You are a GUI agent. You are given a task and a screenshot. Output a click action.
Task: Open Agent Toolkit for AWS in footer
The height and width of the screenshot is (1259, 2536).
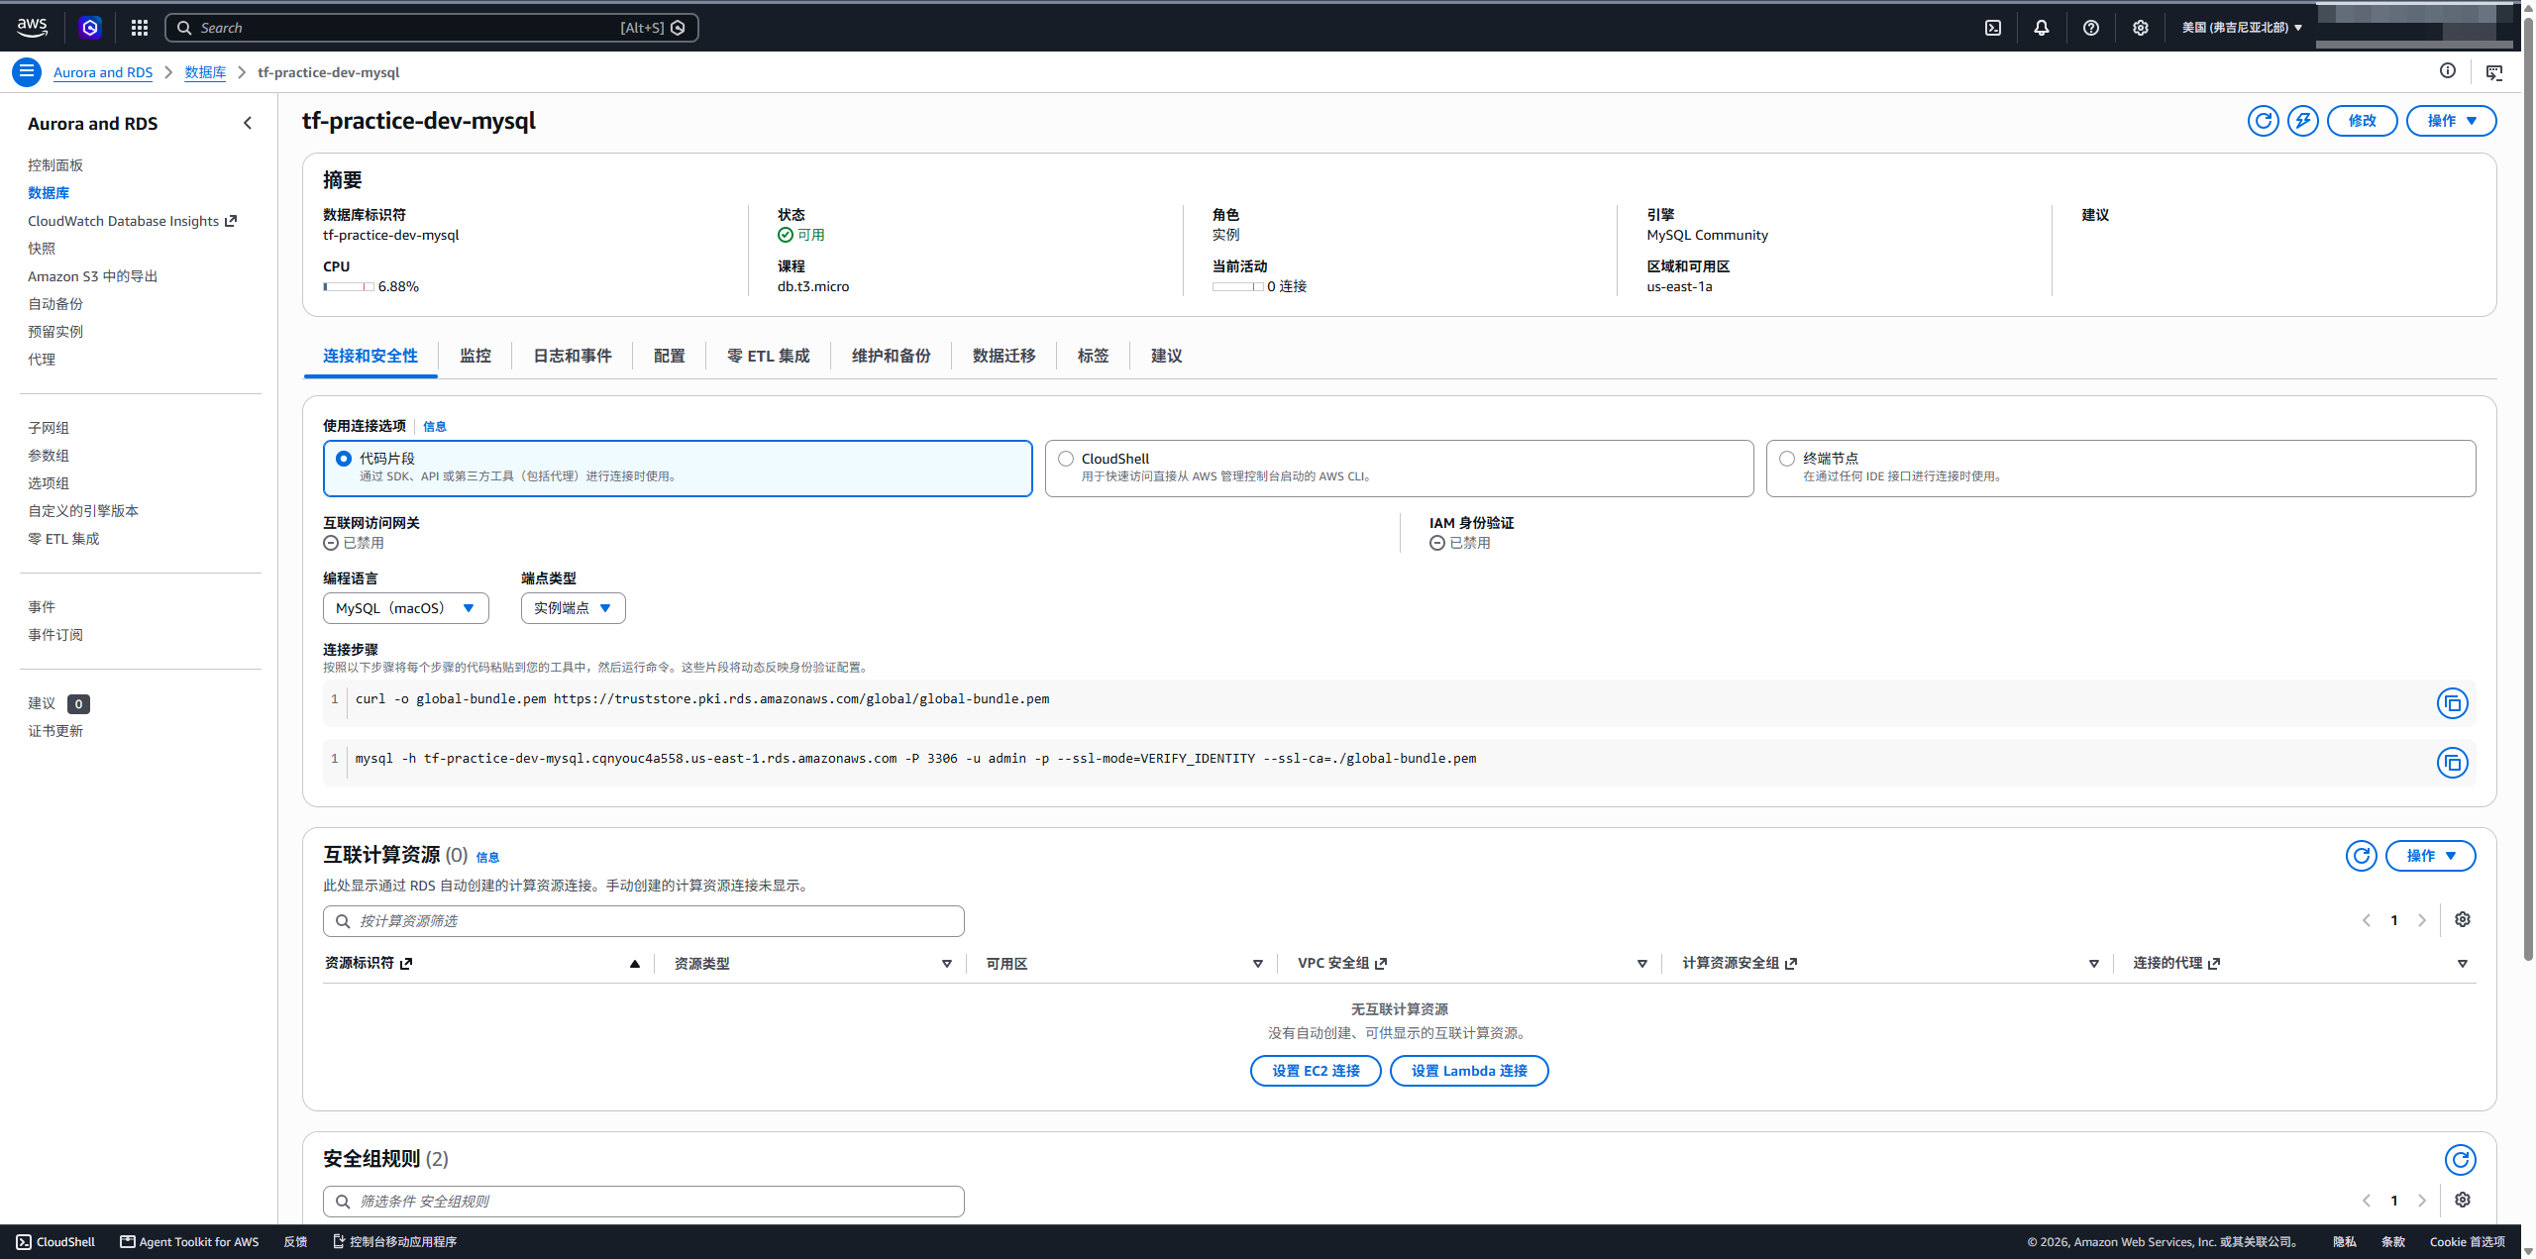click(189, 1242)
